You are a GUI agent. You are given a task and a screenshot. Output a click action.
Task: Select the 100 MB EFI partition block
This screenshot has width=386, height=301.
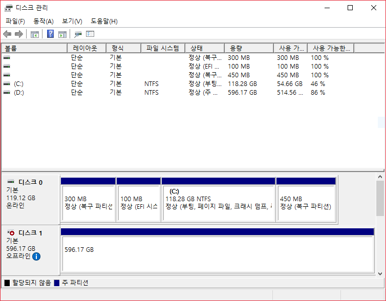pyautogui.click(x=138, y=202)
